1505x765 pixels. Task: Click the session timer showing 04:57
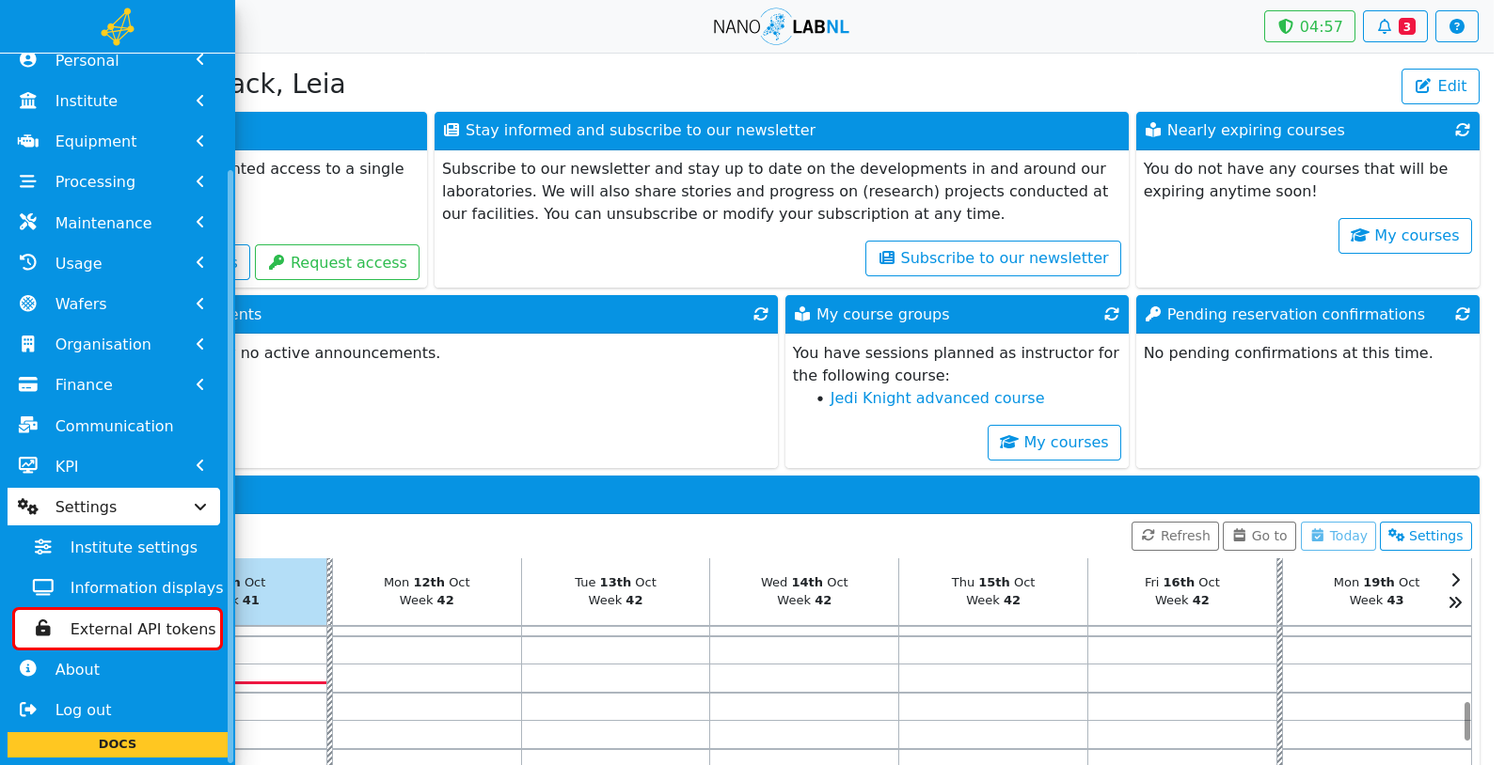click(1309, 26)
